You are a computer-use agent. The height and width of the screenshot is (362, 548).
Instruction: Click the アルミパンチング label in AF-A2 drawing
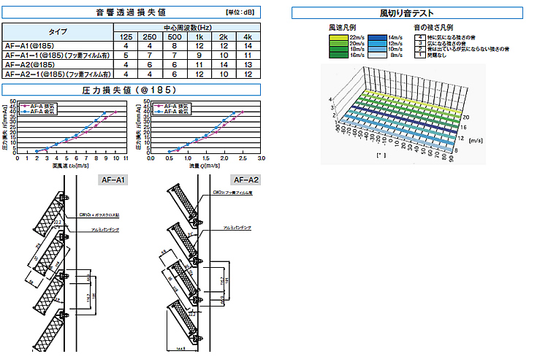pos(237,228)
